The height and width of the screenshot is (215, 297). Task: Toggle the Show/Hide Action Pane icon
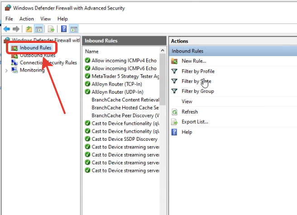tap(74, 29)
